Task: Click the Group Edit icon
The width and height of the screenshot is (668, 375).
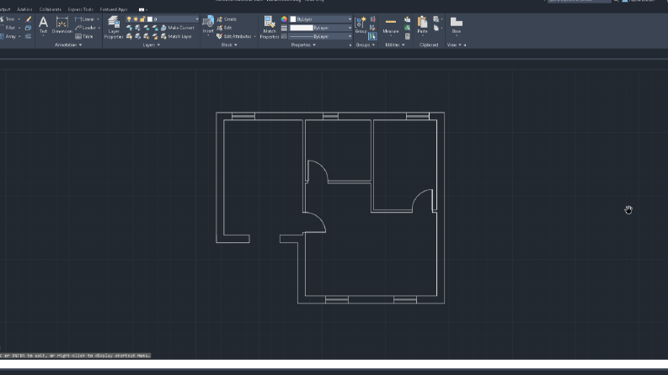Action: coord(373,28)
